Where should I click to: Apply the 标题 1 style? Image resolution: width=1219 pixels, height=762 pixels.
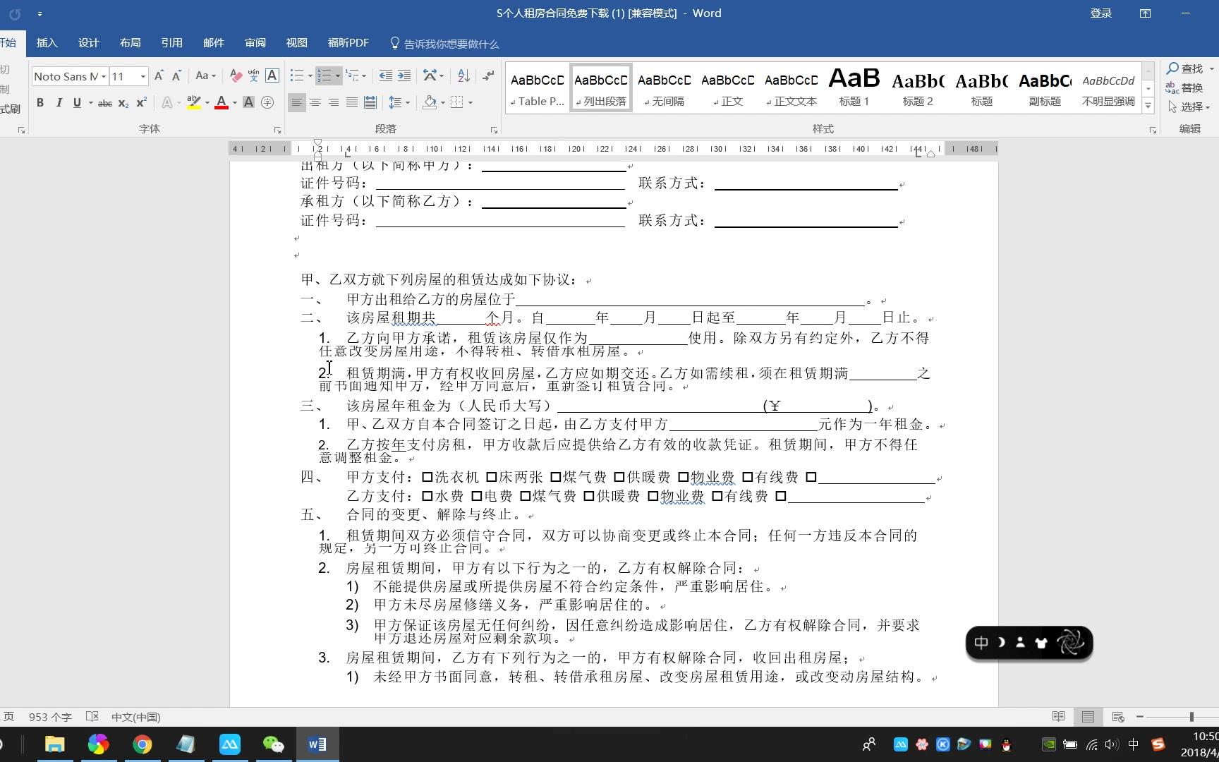(854, 87)
